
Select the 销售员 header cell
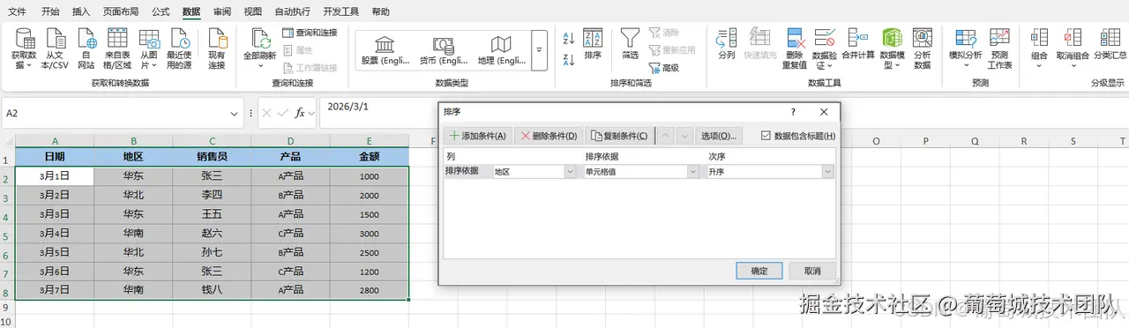(212, 157)
